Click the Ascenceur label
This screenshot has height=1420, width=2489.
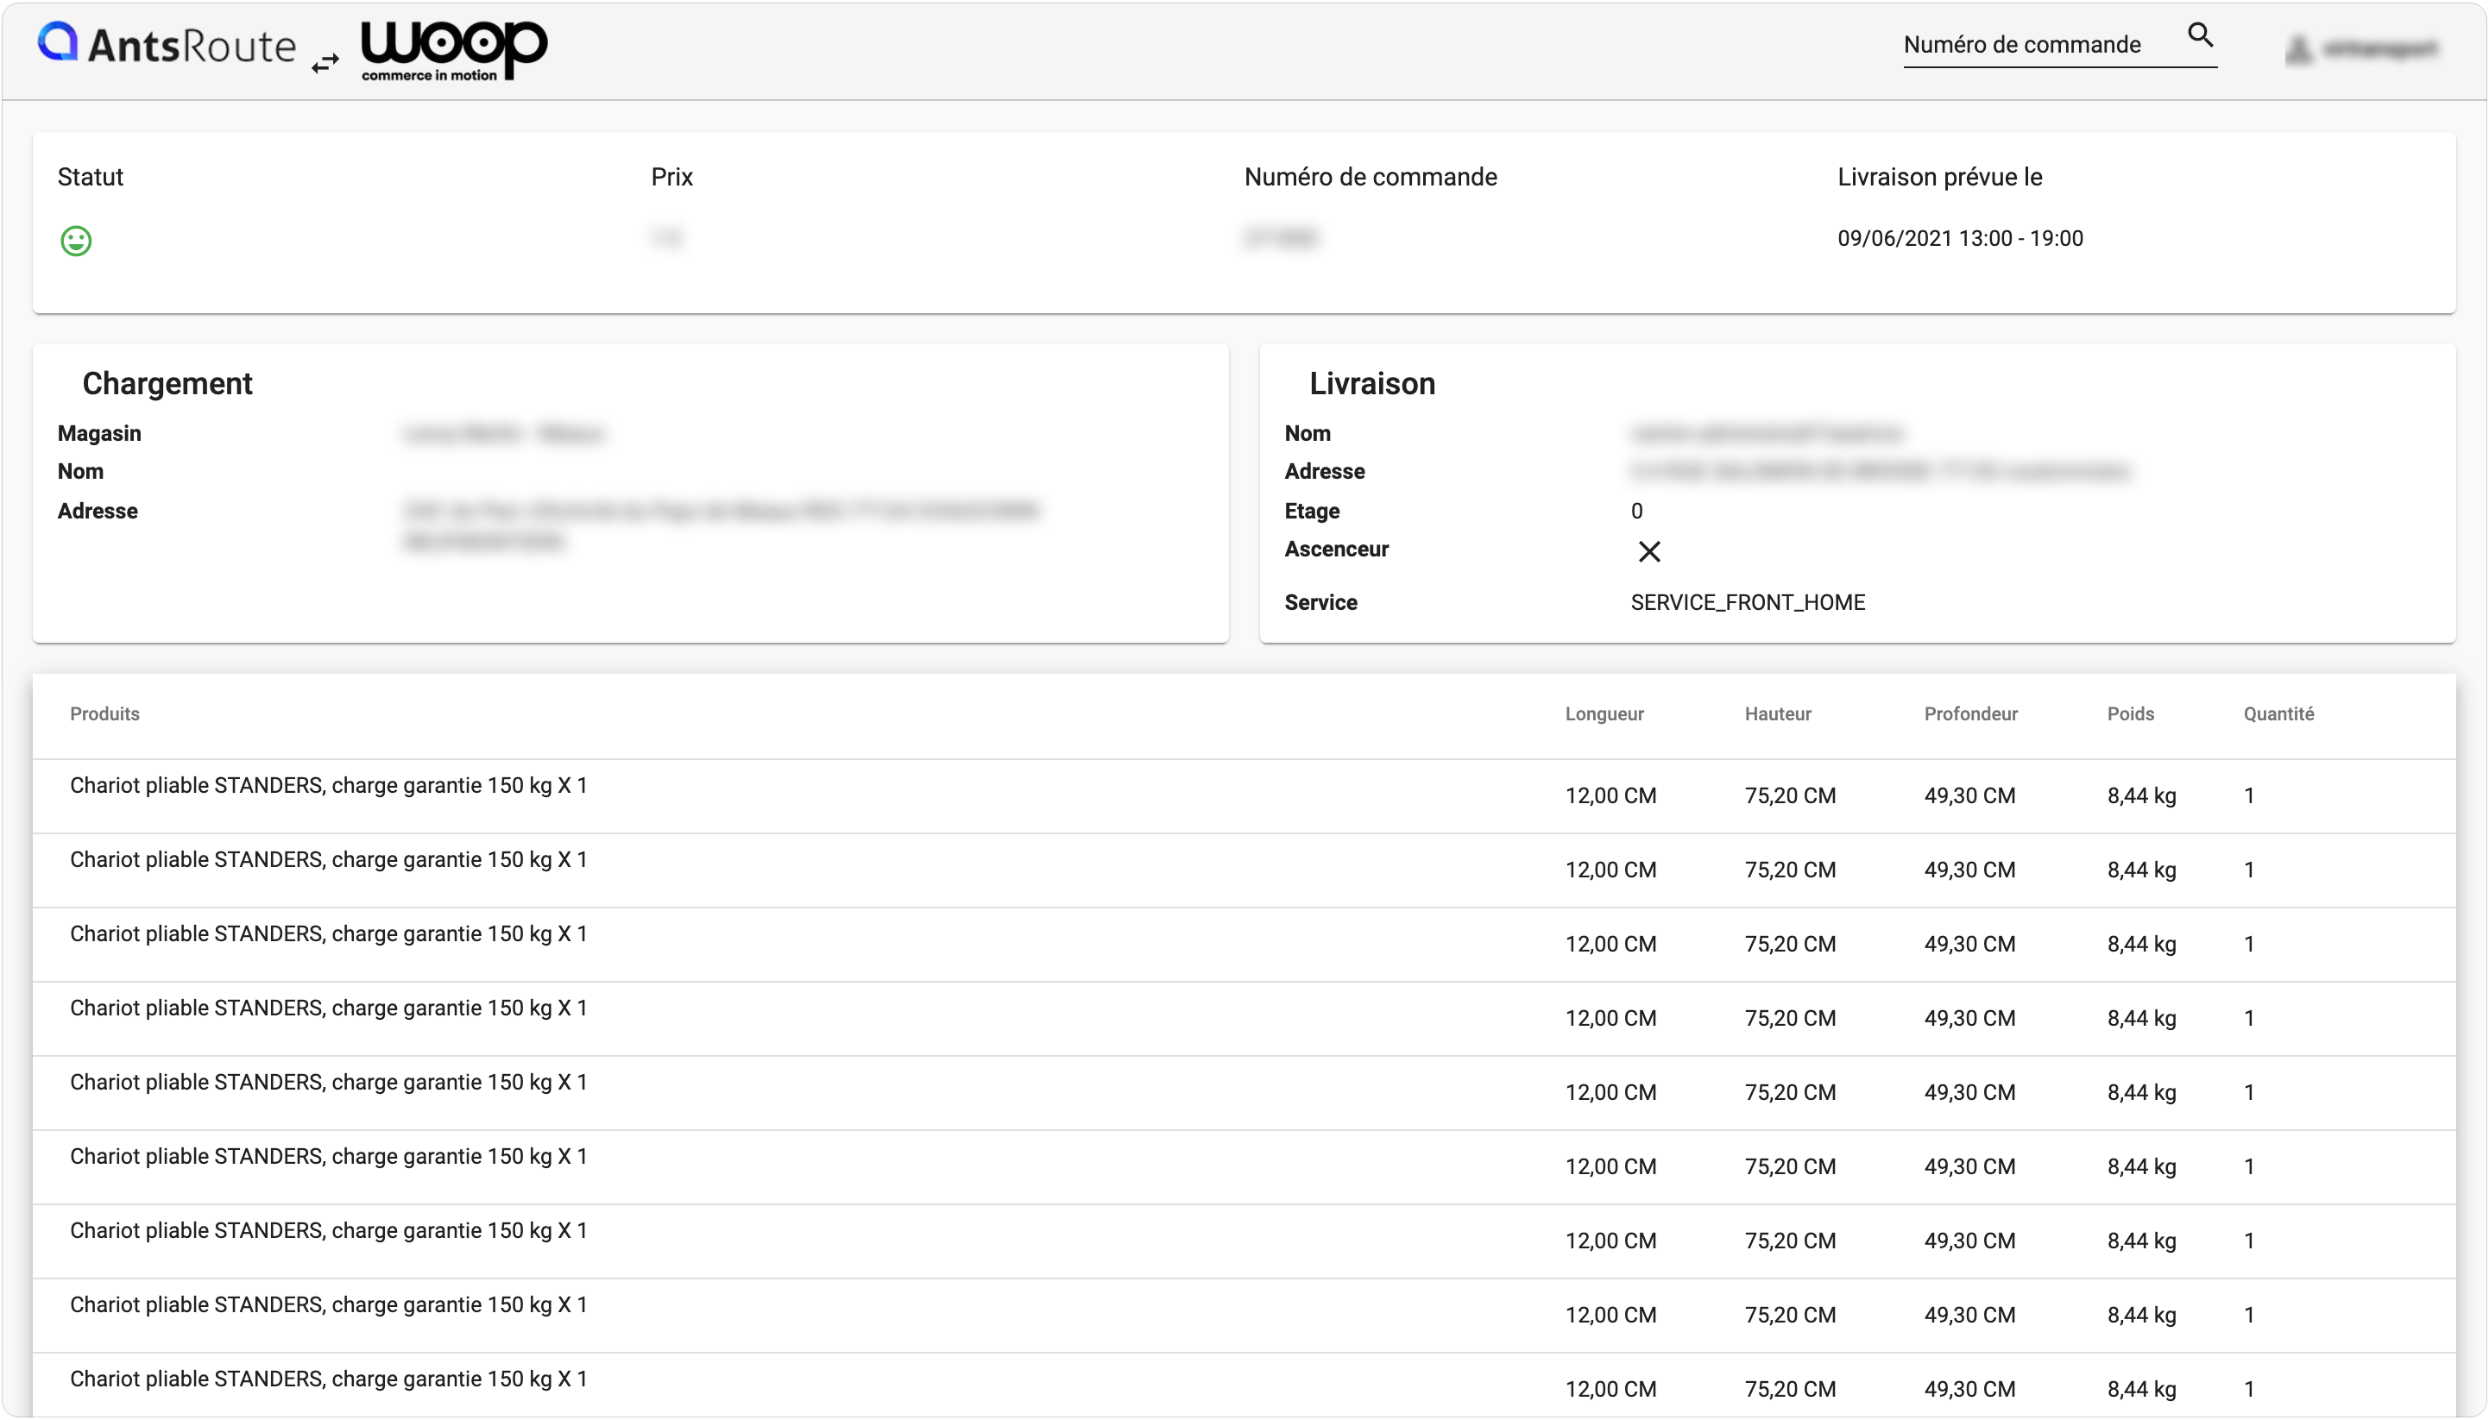(x=1336, y=549)
